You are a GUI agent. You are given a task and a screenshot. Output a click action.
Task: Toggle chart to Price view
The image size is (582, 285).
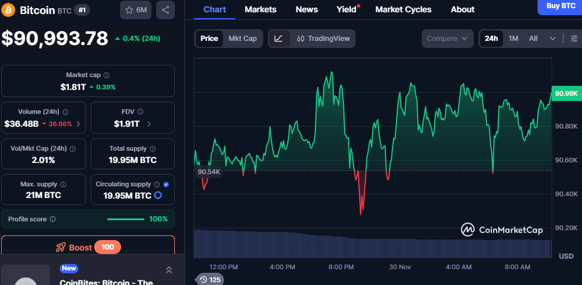coord(209,39)
